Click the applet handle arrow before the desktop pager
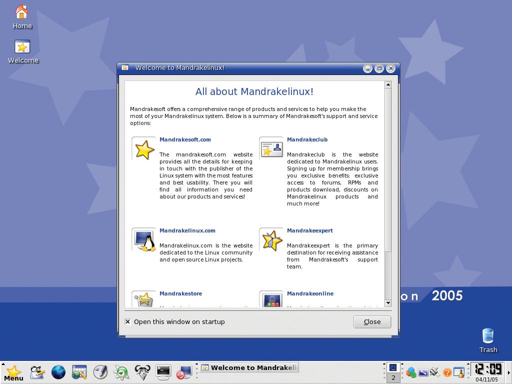 pos(384,364)
